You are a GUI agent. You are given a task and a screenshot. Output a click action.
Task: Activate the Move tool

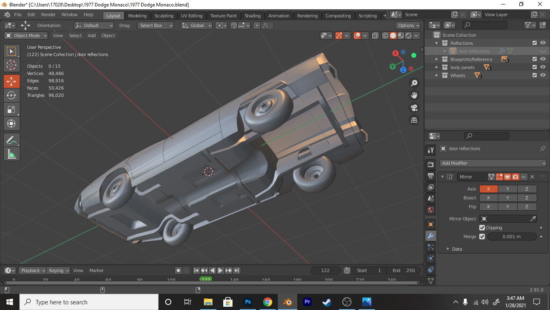point(11,81)
